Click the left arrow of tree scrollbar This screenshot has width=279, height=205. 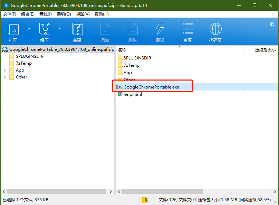click(4, 192)
